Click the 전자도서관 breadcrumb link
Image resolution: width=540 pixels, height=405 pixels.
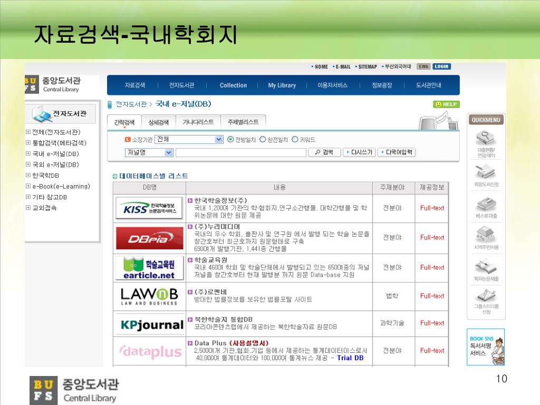point(131,104)
